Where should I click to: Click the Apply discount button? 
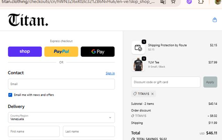tap(210, 82)
